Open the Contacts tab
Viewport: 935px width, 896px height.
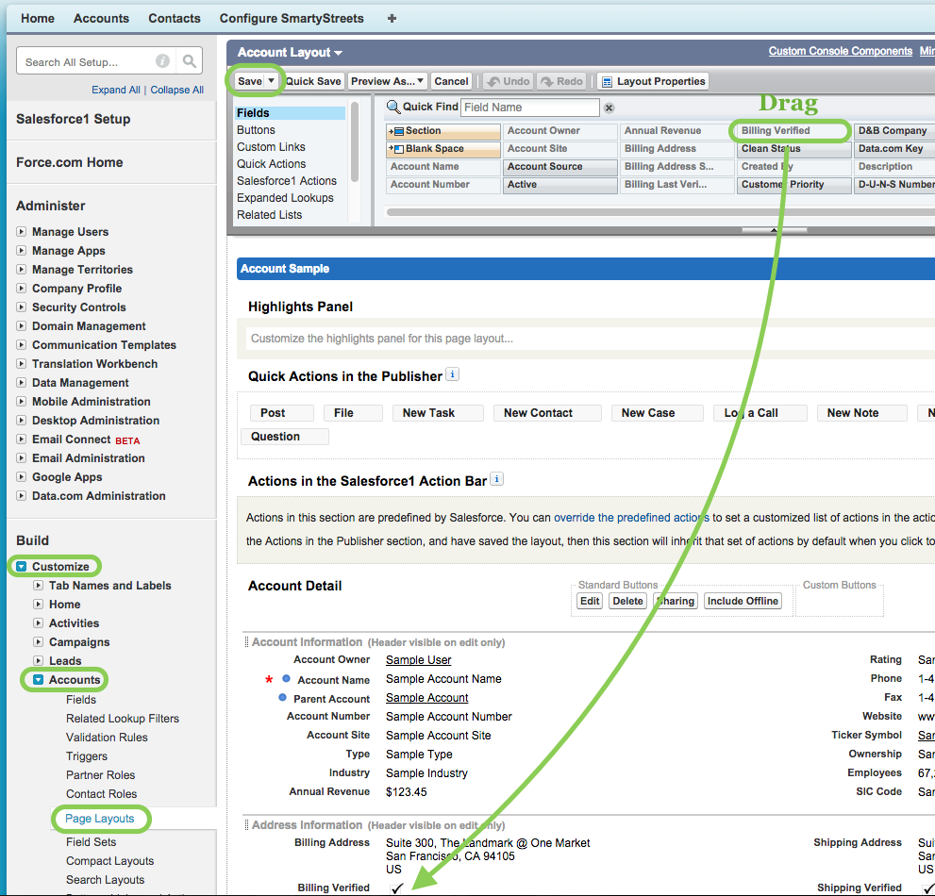coord(174,18)
